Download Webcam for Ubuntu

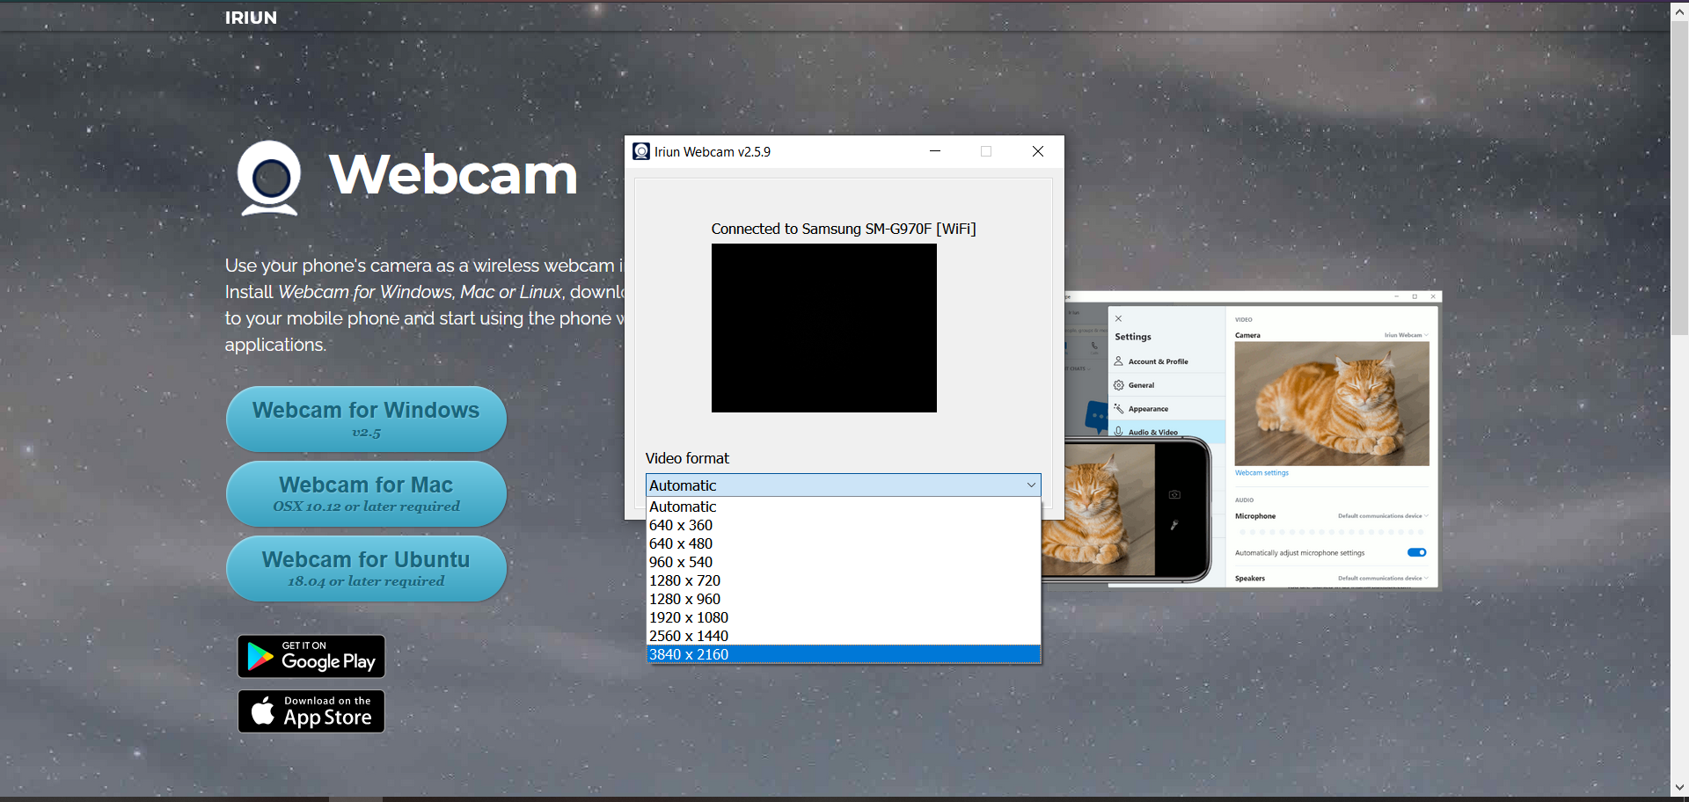[x=366, y=569]
